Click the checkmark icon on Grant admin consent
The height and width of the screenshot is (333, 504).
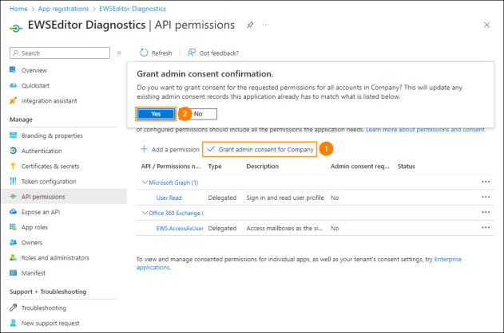pos(211,149)
